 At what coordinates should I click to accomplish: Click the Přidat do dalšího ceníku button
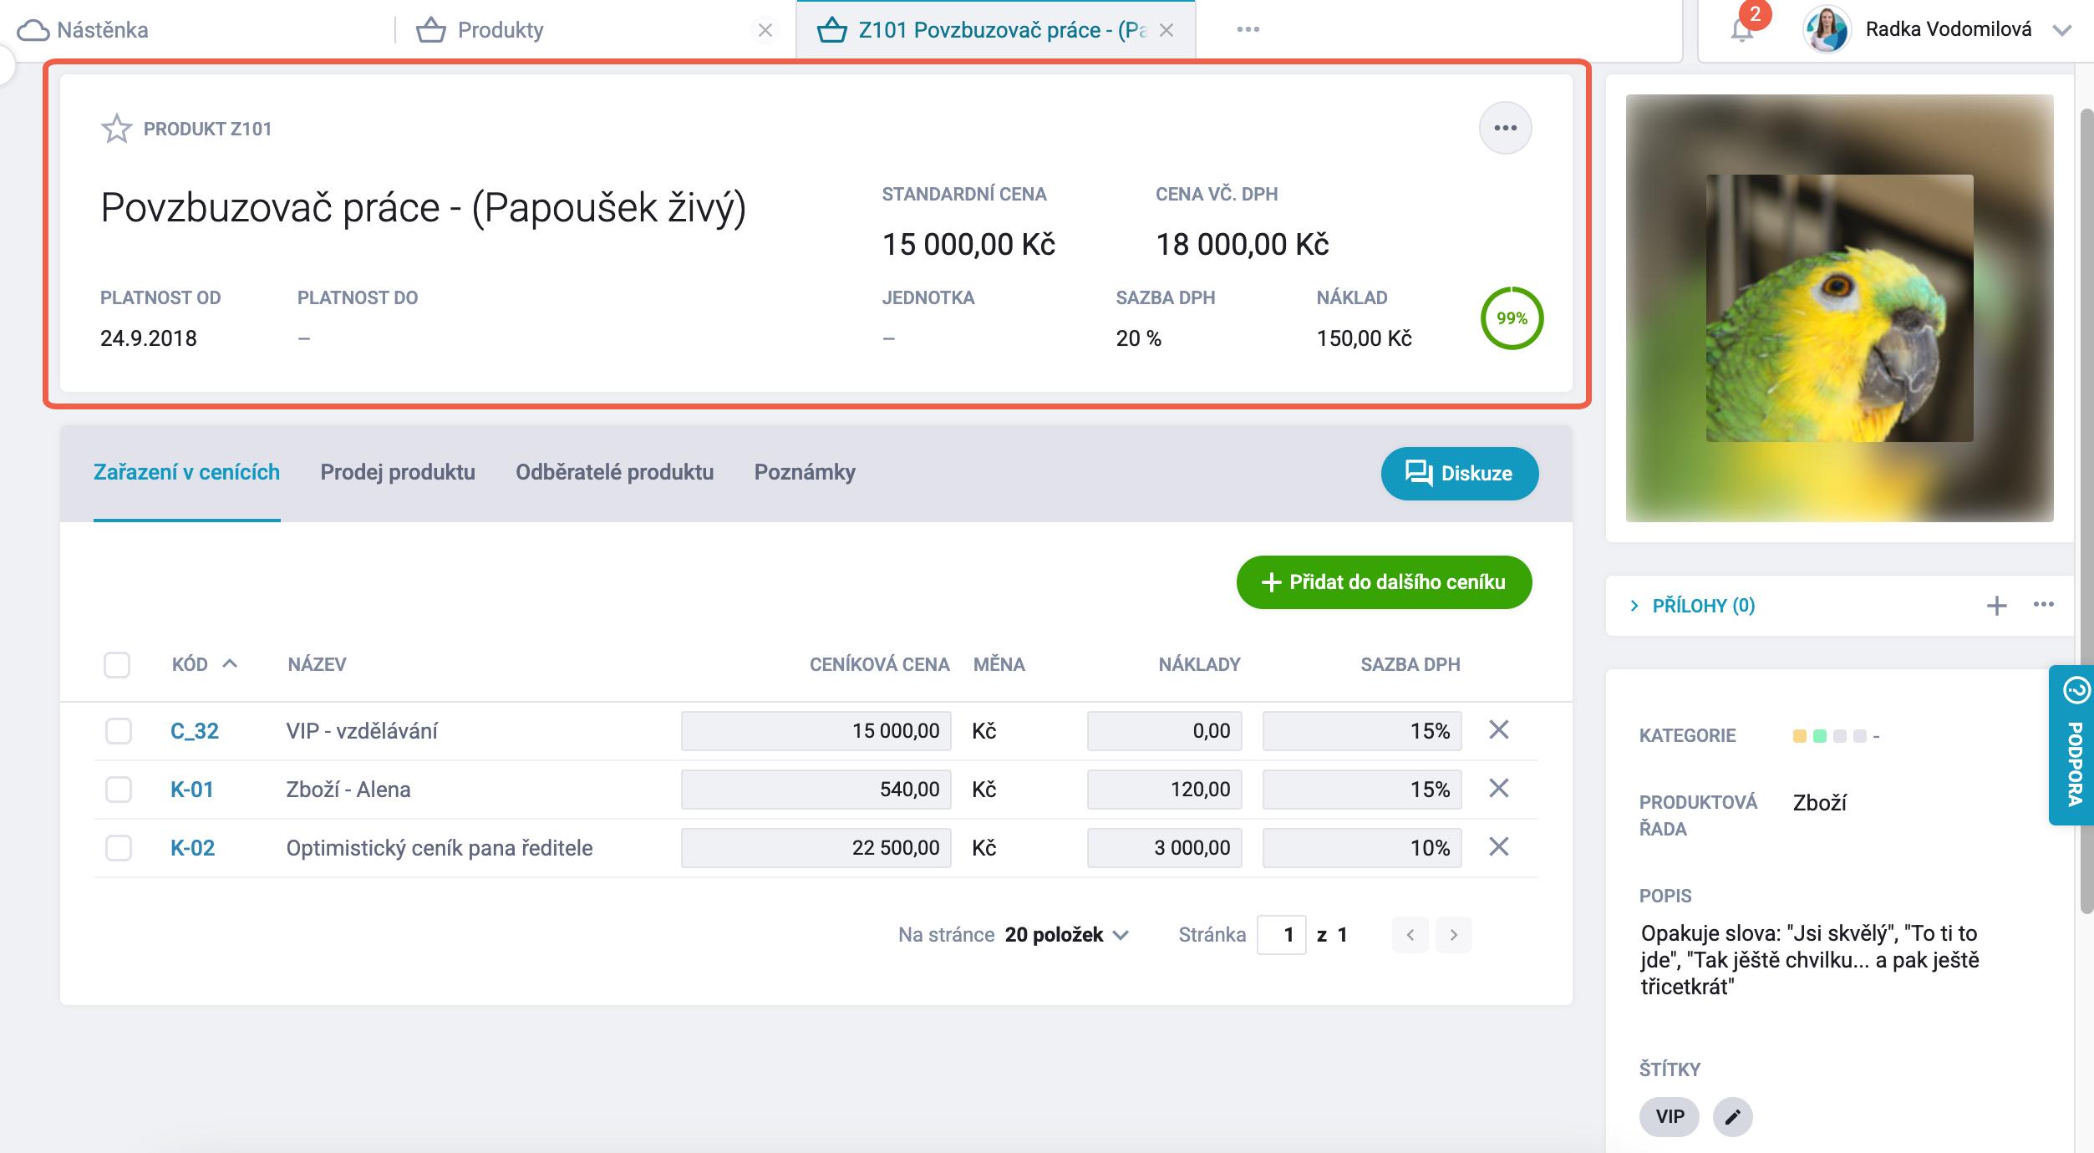[x=1384, y=582]
